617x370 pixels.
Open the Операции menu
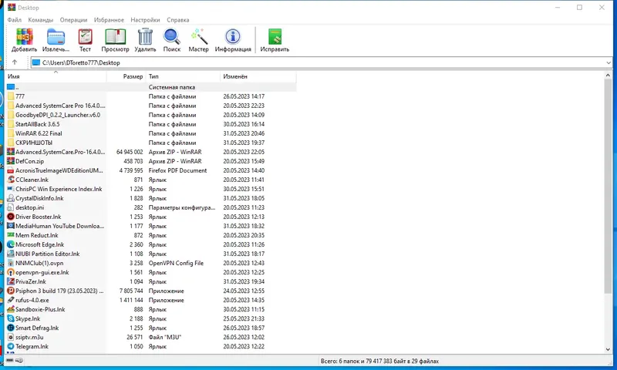tap(73, 20)
